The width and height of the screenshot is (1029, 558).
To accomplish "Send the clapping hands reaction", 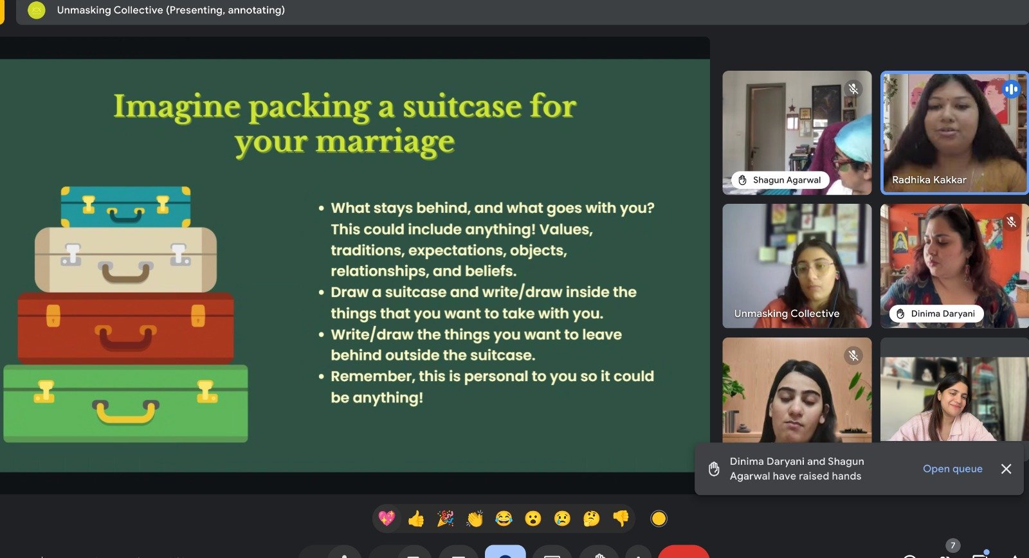I will (x=475, y=518).
